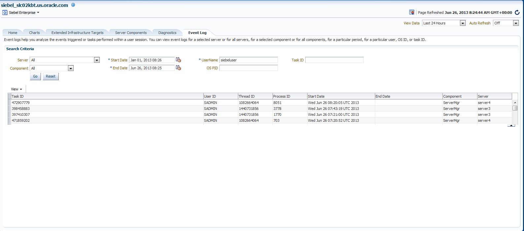Click row selector for task 472907779
The height and width of the screenshot is (231, 524).
(9, 103)
